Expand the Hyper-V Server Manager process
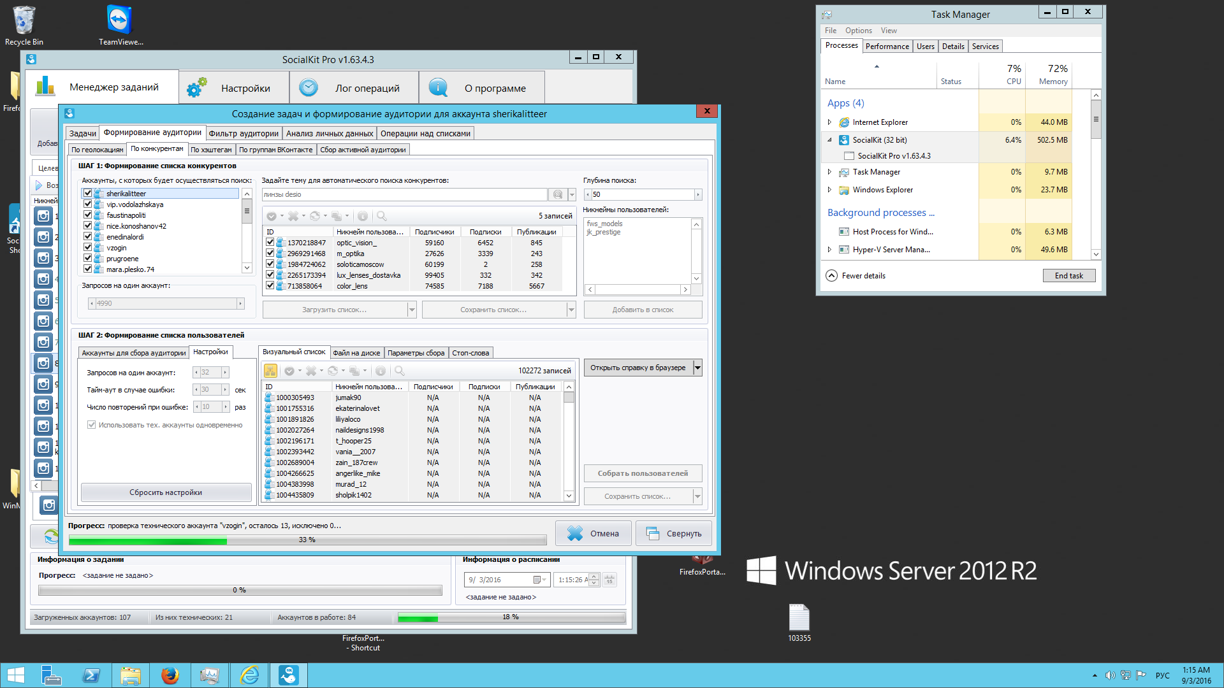Viewport: 1224px width, 688px height. [829, 249]
